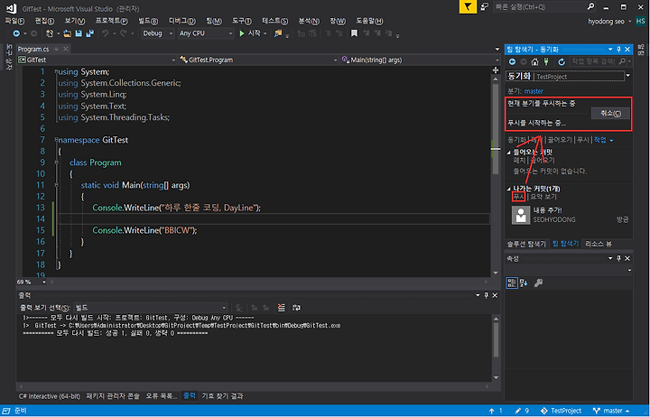Viewport: 650px width, 417px height.
Task: Clear all output with the clear icon
Action: pyautogui.click(x=281, y=308)
